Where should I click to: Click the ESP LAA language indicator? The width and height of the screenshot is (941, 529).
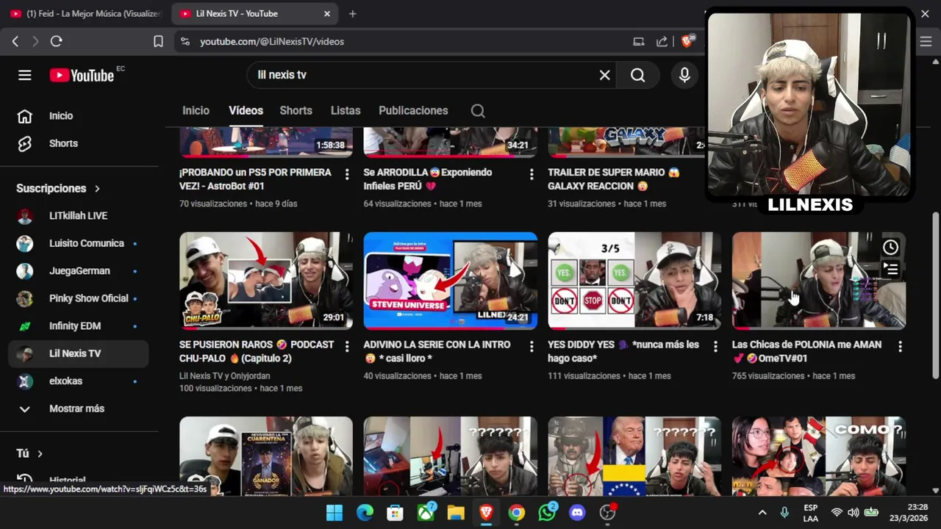point(810,513)
